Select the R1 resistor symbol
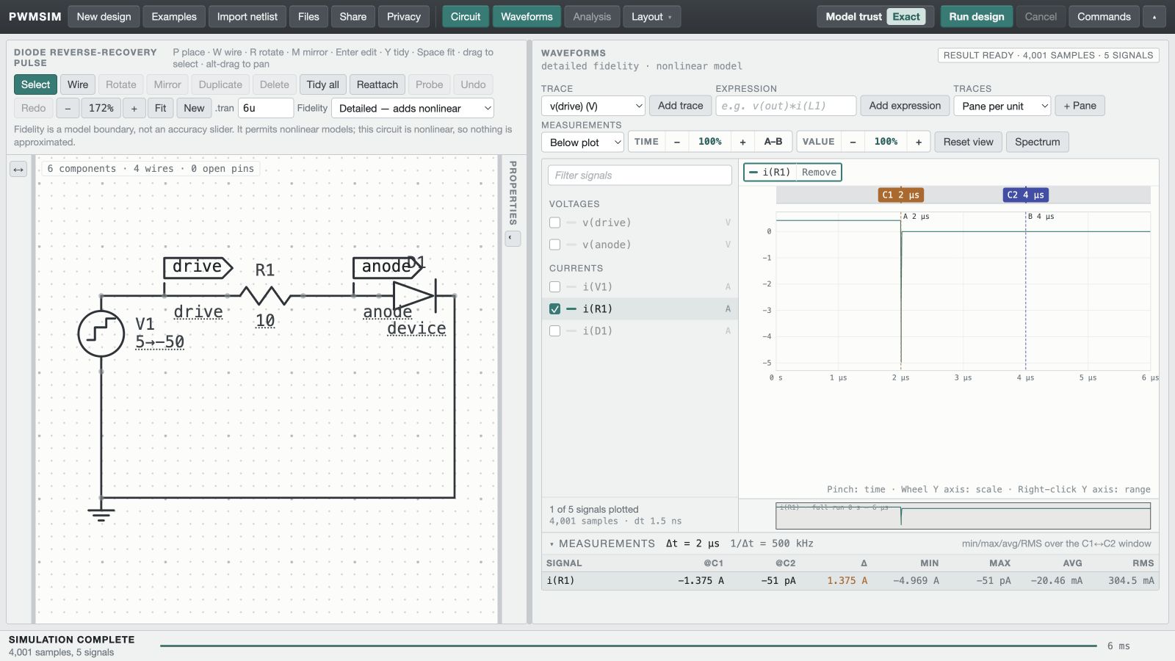This screenshot has width=1175, height=661. (x=265, y=296)
